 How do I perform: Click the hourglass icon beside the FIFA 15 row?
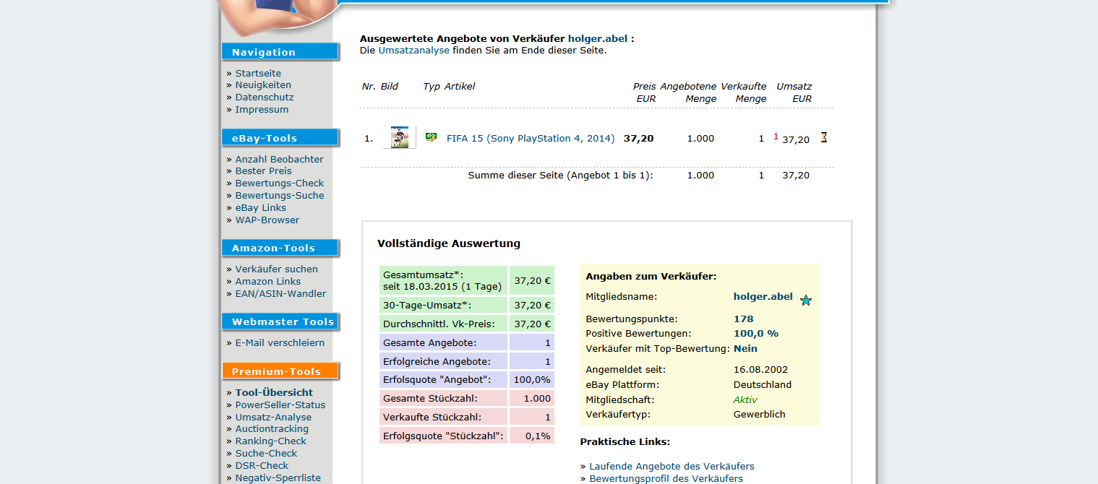pos(823,137)
